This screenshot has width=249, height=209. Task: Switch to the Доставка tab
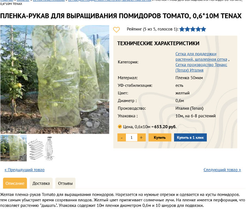[x=41, y=183]
